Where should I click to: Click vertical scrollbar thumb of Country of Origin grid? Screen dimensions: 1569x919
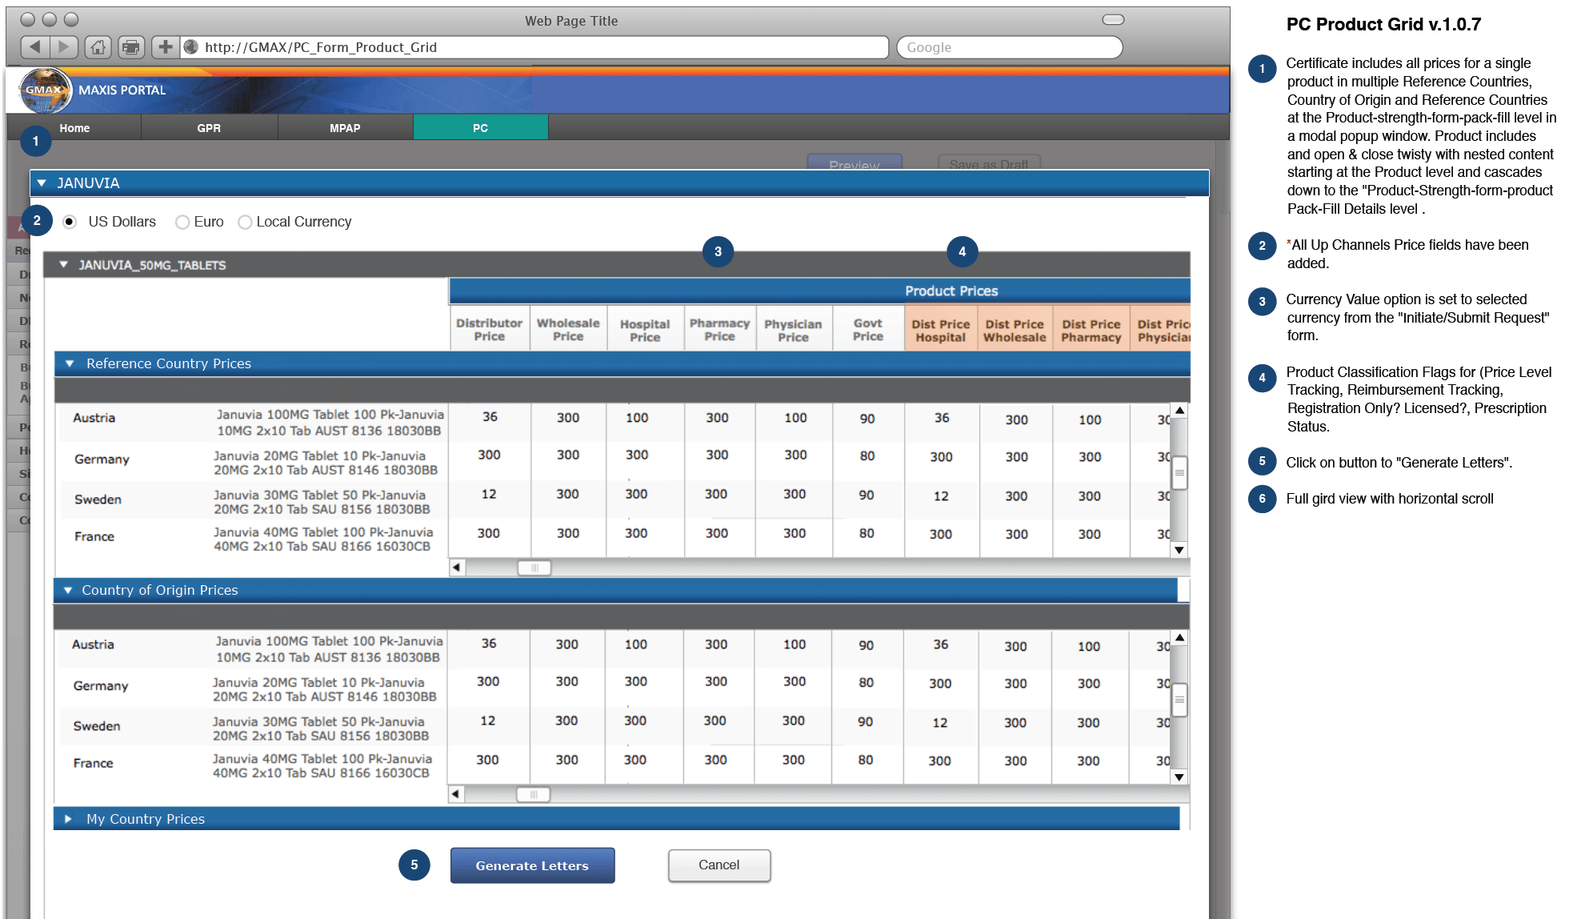coord(1179,700)
